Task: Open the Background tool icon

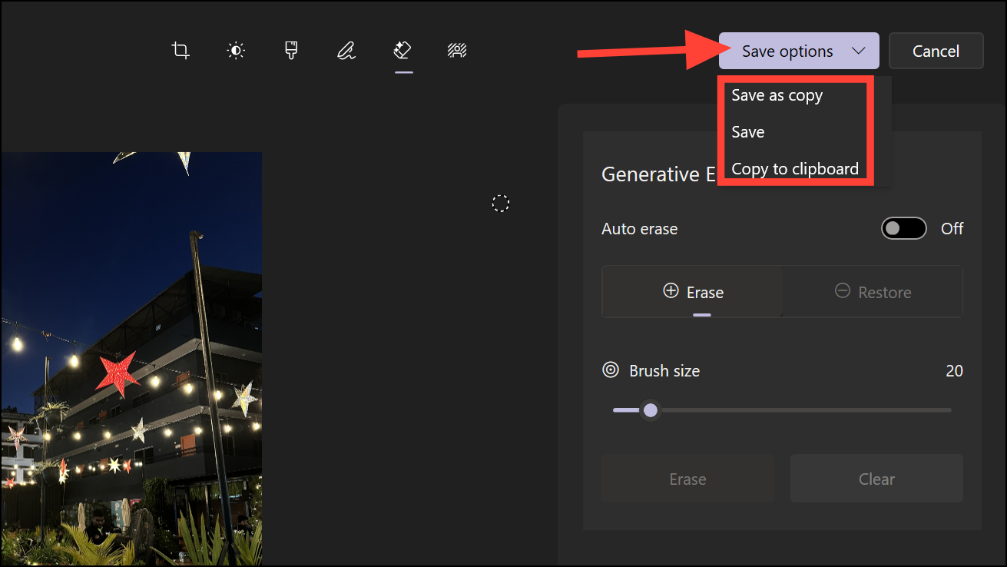Action: [458, 51]
